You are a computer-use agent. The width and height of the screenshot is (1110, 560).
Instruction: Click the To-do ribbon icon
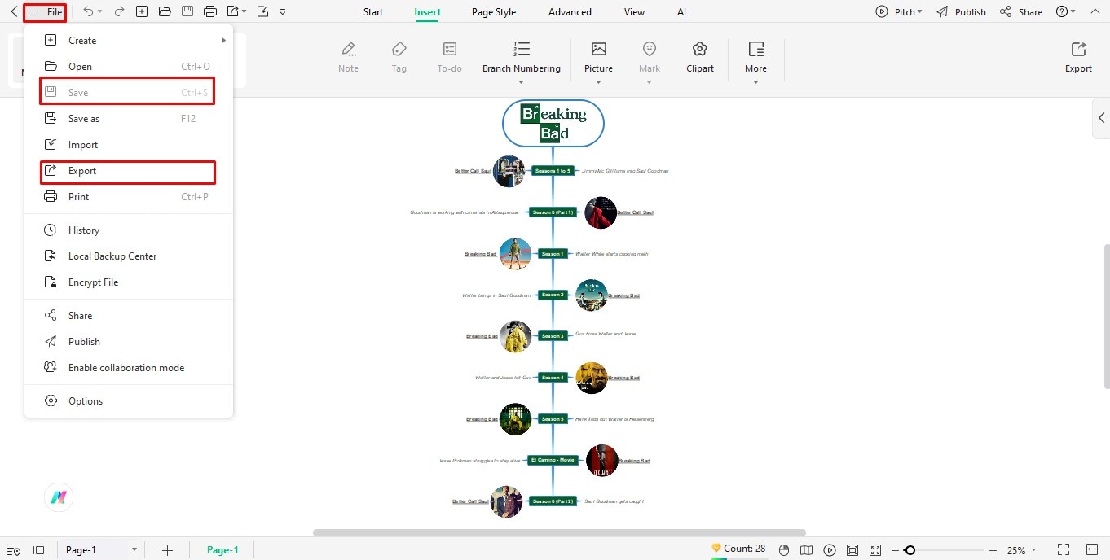point(449,57)
